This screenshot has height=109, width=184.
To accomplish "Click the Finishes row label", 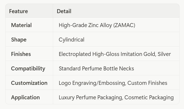I will (21, 54).
